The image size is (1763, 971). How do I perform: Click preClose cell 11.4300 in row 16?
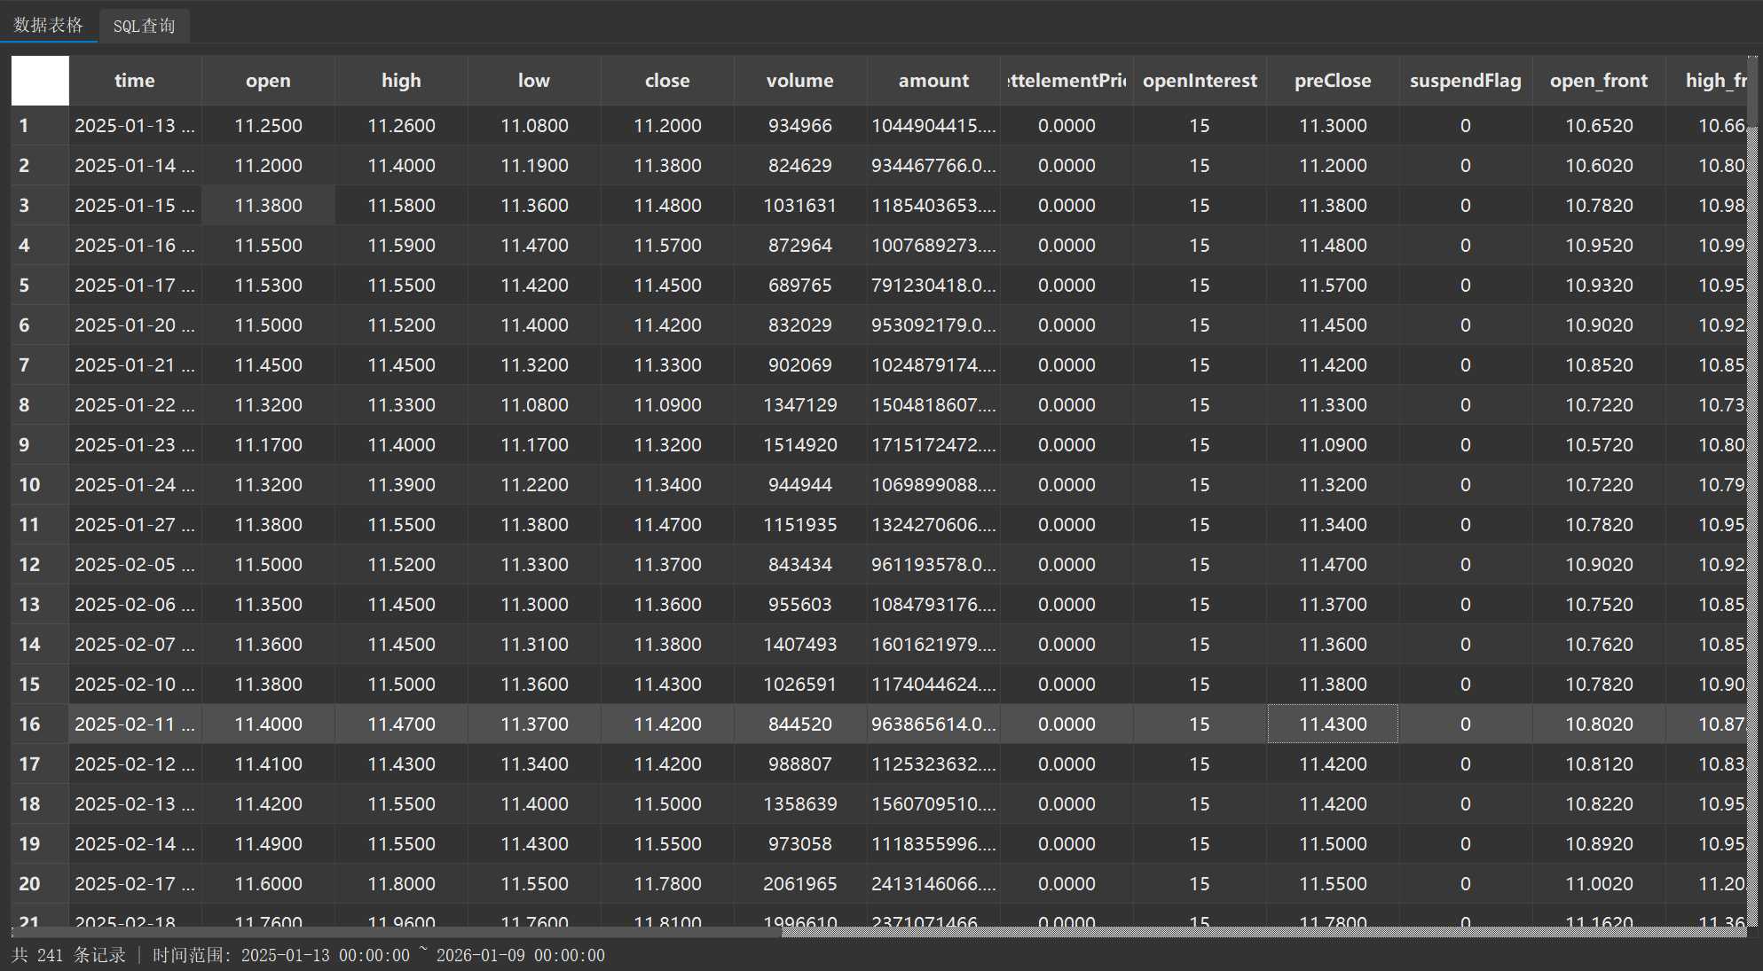coord(1332,724)
